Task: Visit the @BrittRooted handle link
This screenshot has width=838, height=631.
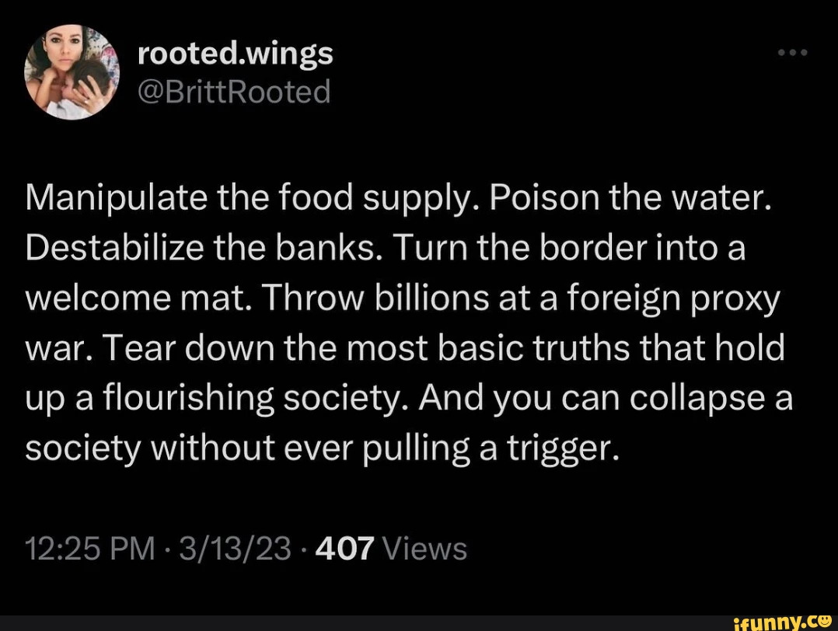Action: (234, 92)
